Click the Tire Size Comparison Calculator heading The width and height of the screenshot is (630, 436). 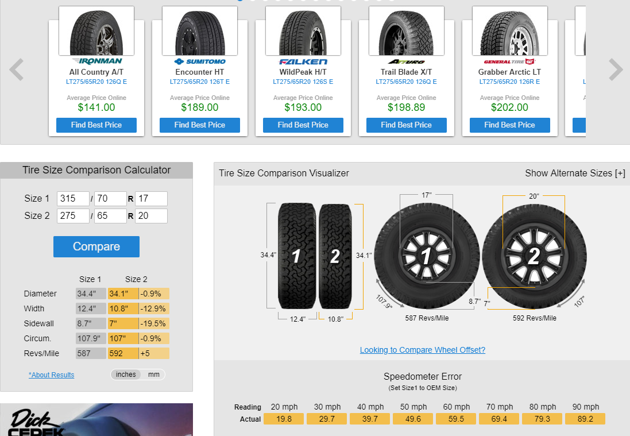pyautogui.click(x=96, y=170)
